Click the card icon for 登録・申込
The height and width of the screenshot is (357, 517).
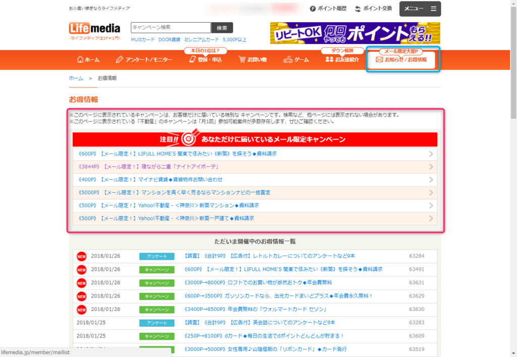(x=192, y=60)
